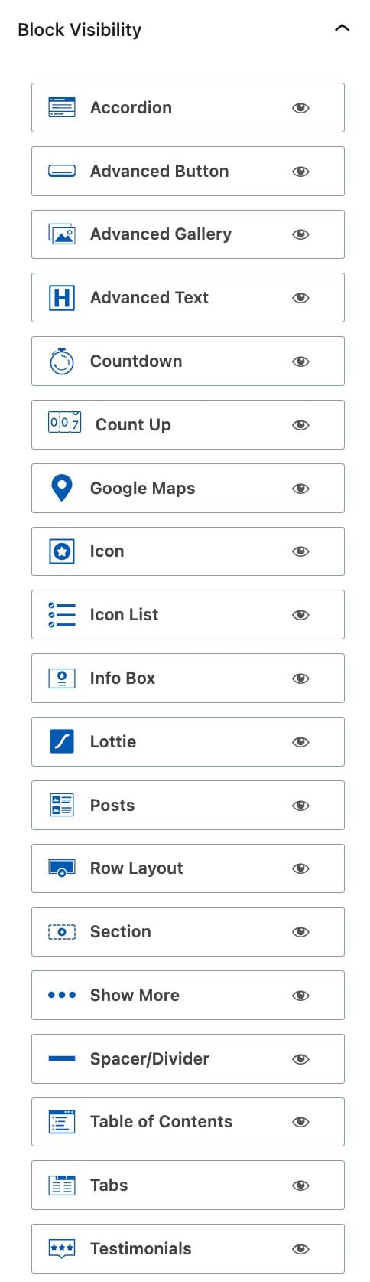Collapse the Block Visibility panel chevron

pos(342,28)
